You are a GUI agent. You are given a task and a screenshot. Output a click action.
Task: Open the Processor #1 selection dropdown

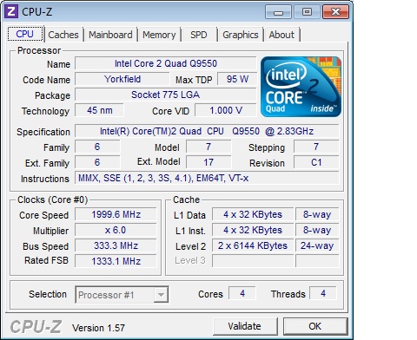[x=122, y=295]
